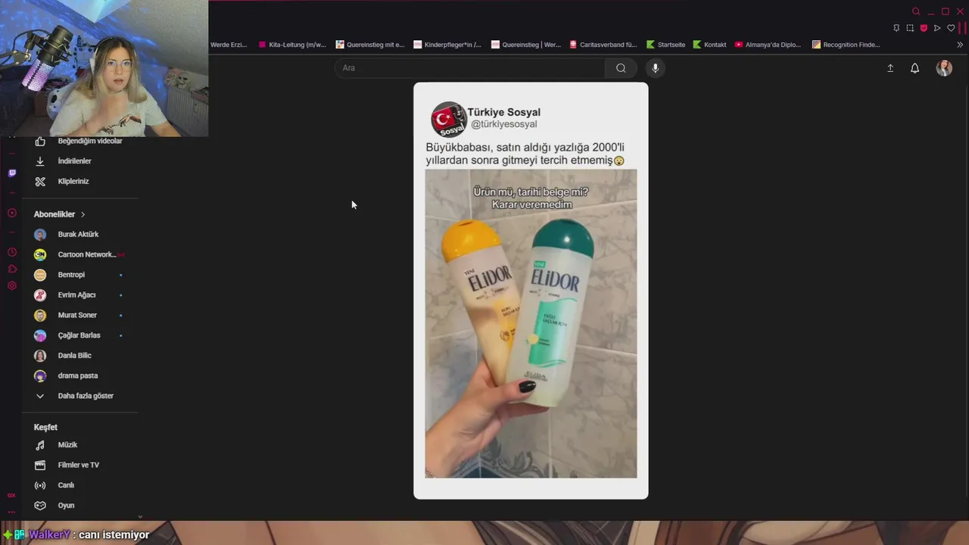Open Kontakt bookmark

click(710, 45)
